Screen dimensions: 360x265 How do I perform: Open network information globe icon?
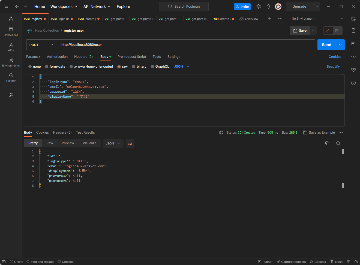pyautogui.click(x=221, y=132)
